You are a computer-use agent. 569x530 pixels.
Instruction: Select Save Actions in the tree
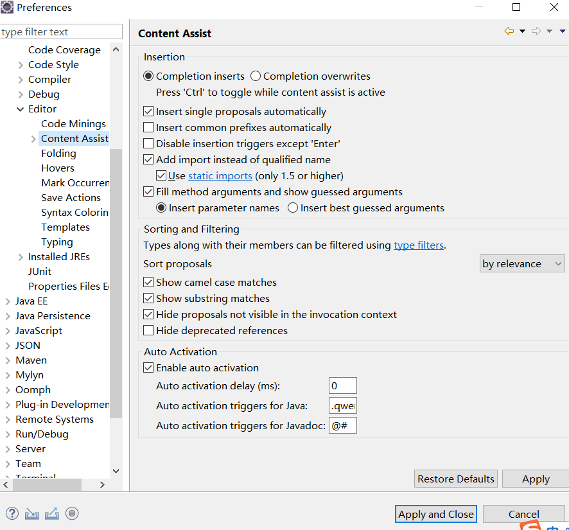click(71, 198)
